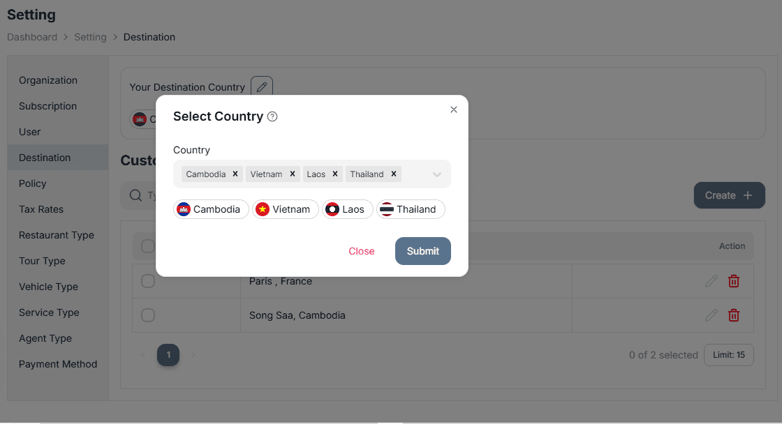782x424 pixels.
Task: Click the pencil edit icon beside Your Destination Country
Action: coord(262,87)
